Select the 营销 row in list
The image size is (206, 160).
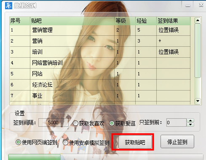(100, 41)
